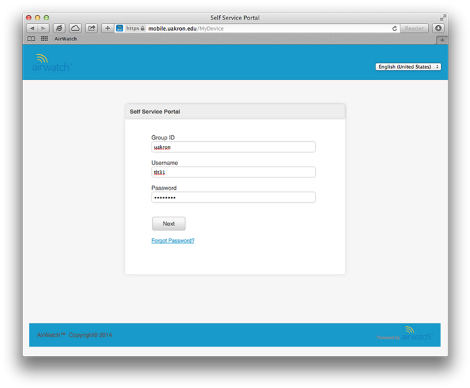Viewport: 470px width, 388px height.
Task: Open the iCloud tabs button
Action: (75, 28)
